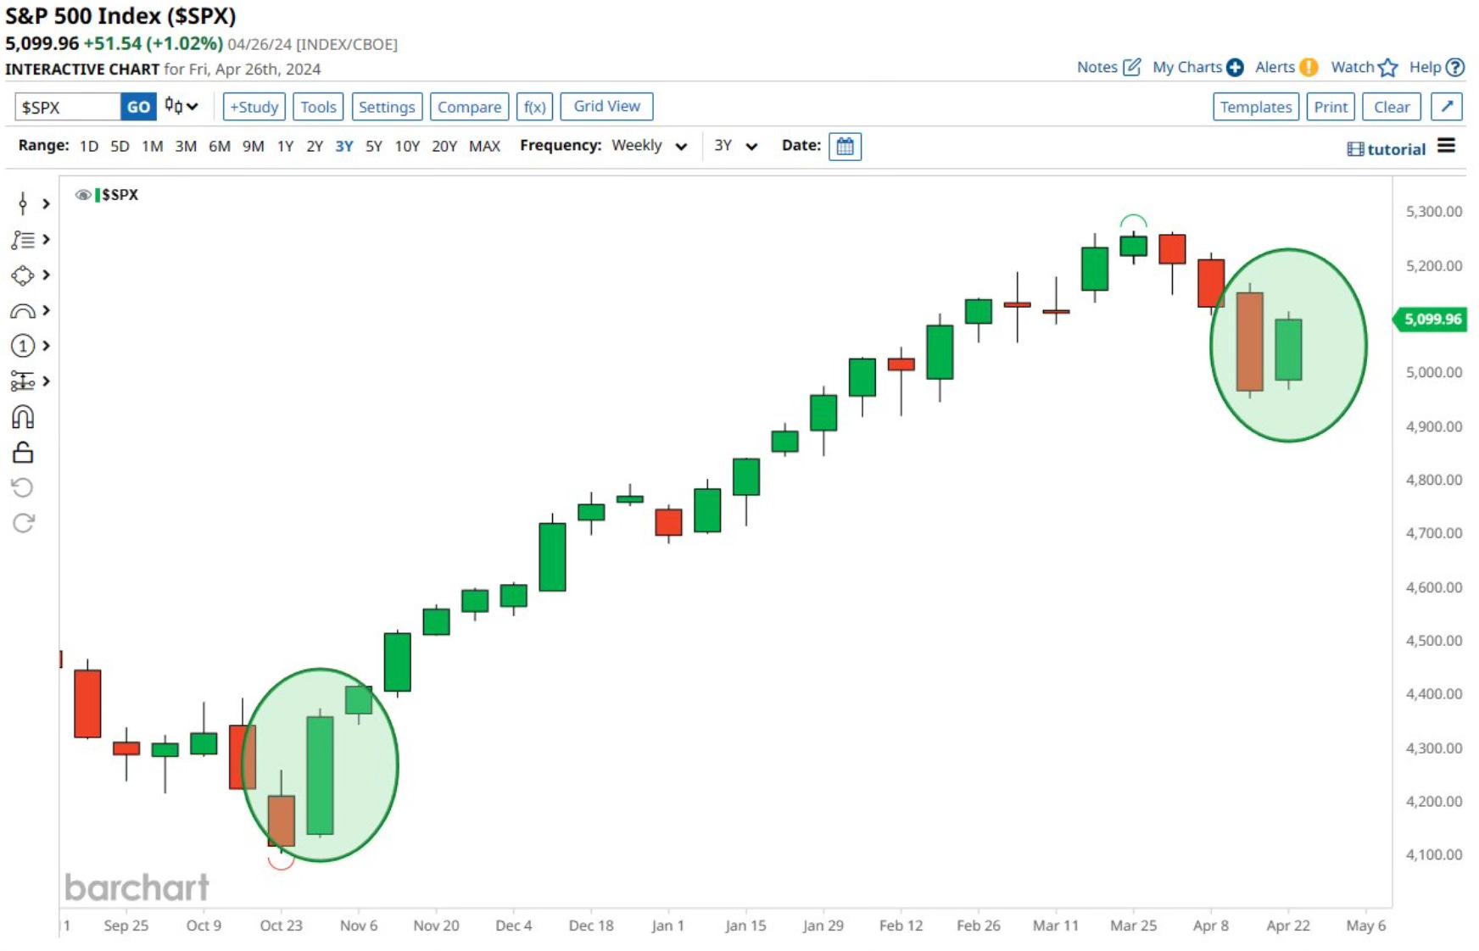
Task: Select the 2Y range
Action: coord(315,146)
